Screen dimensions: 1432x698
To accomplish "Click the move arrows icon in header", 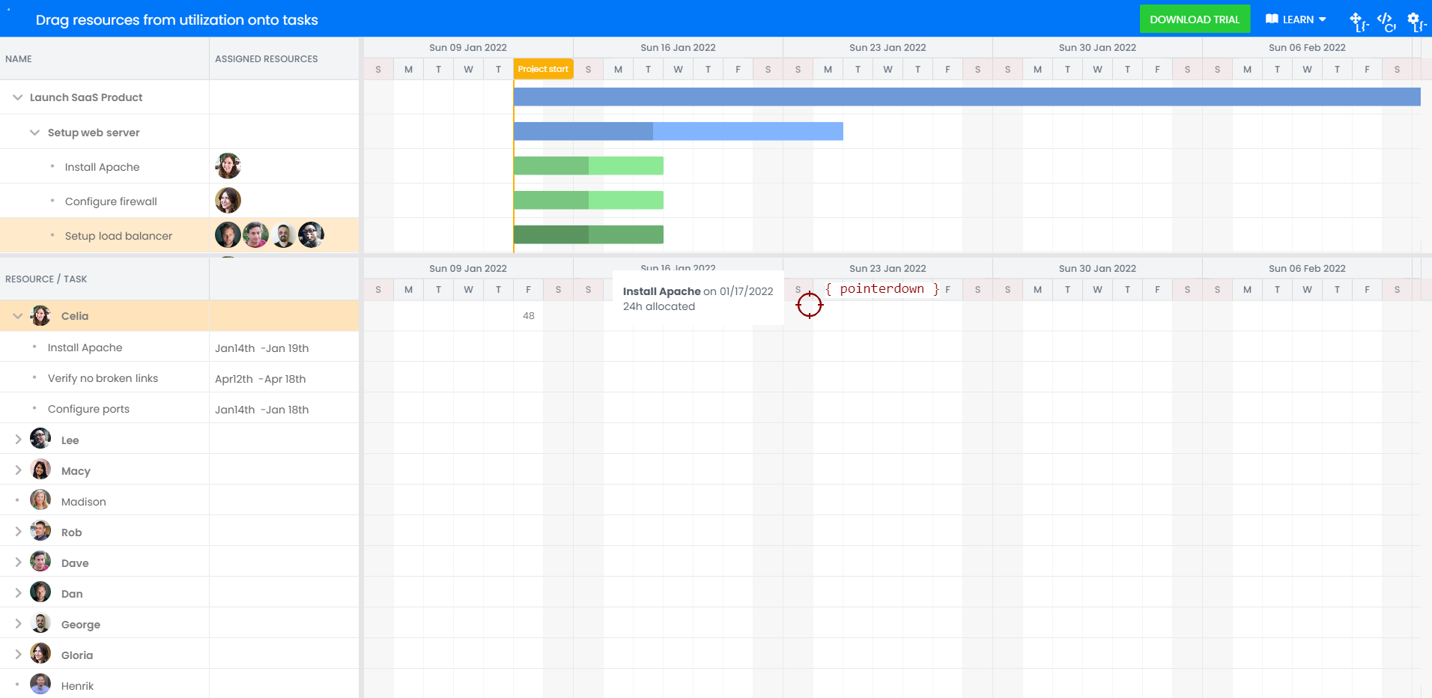I will (x=1356, y=20).
